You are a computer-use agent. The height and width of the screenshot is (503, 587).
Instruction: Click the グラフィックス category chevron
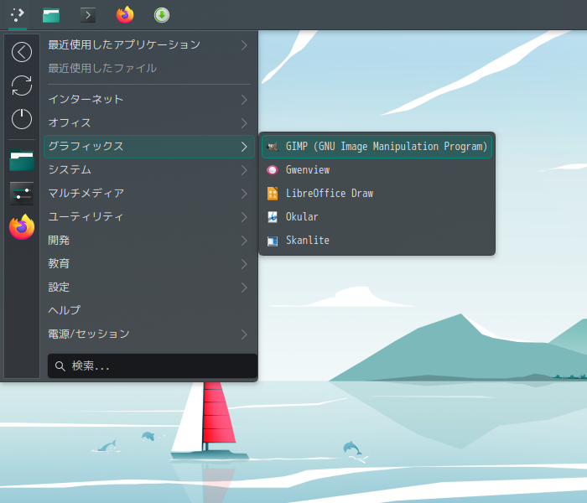pos(244,147)
